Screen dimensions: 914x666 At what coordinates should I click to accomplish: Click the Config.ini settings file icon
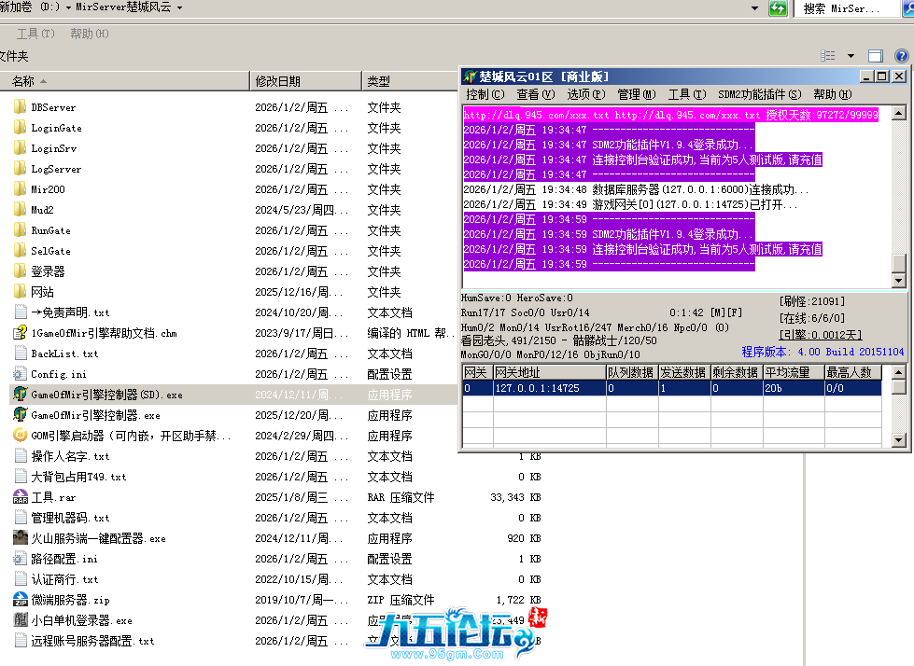(21, 374)
